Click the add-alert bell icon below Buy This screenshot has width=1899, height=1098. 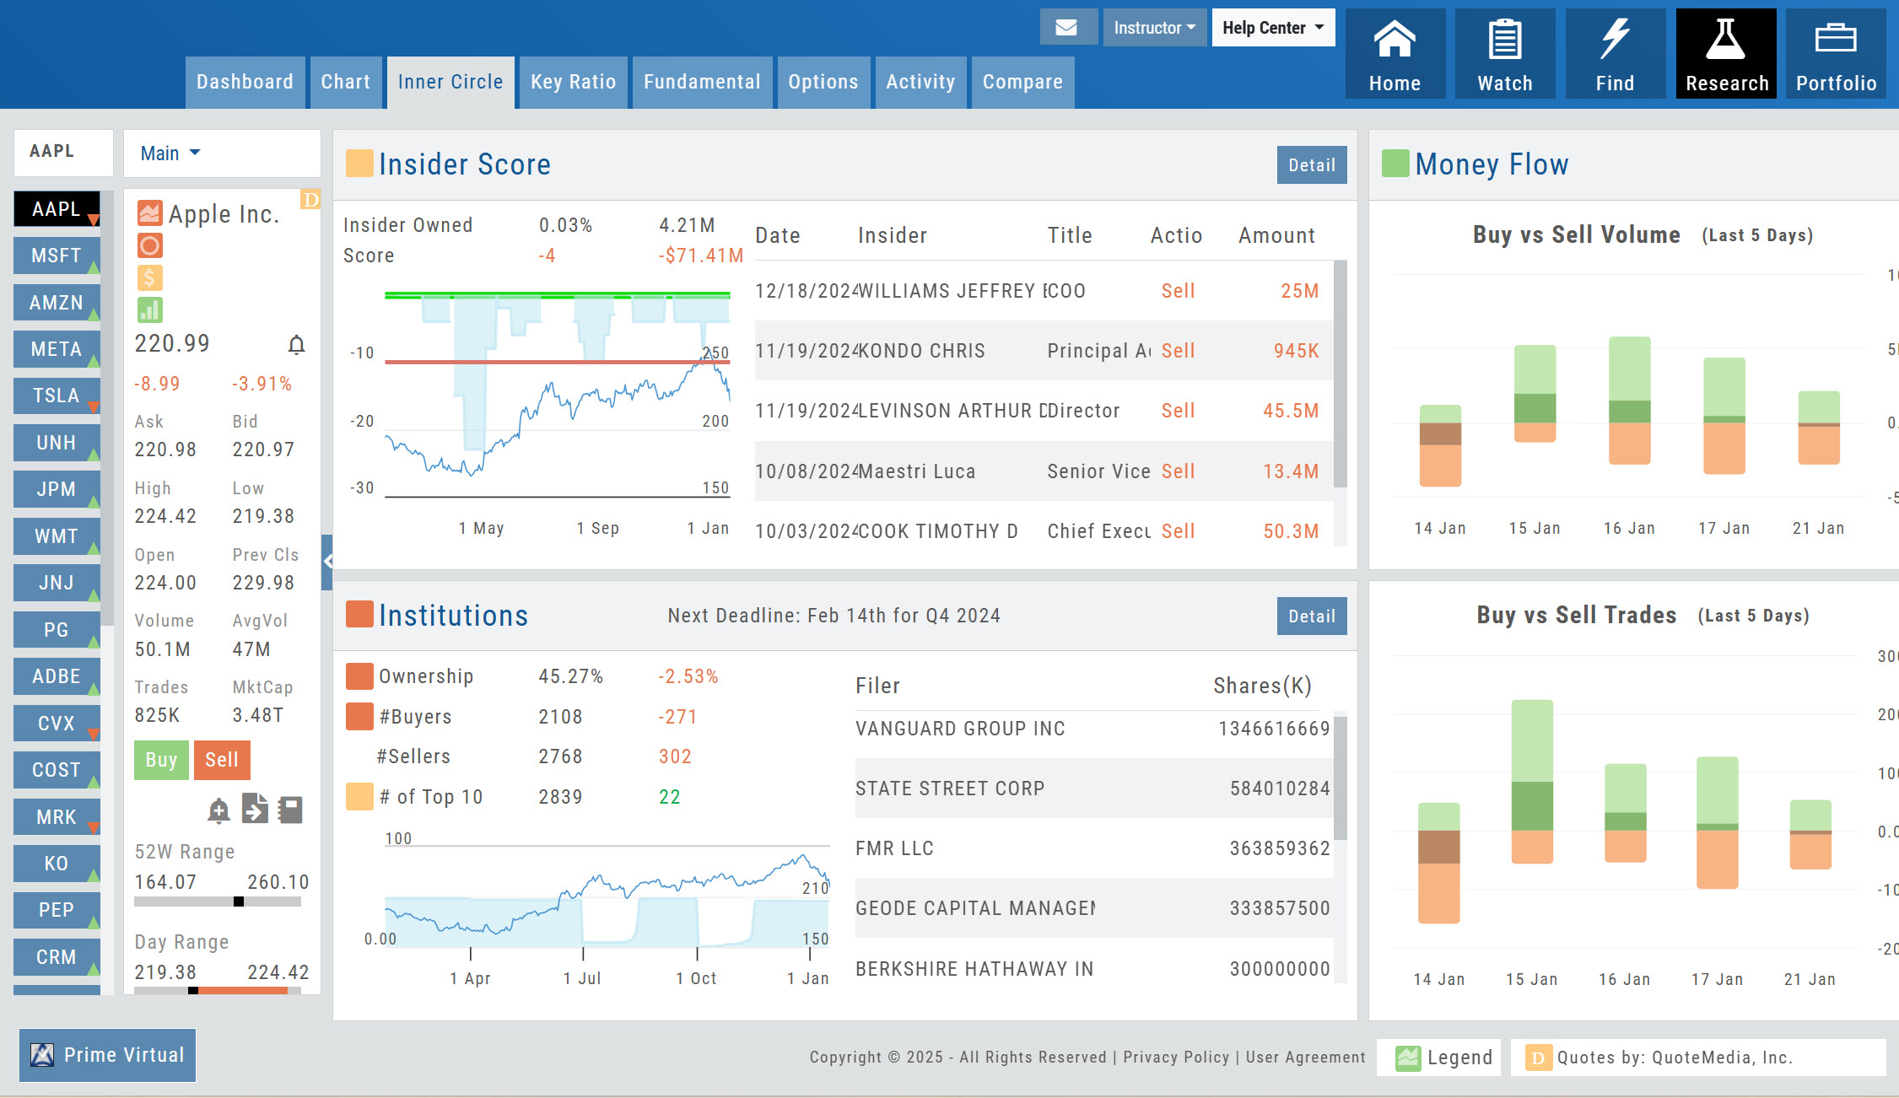coord(218,810)
